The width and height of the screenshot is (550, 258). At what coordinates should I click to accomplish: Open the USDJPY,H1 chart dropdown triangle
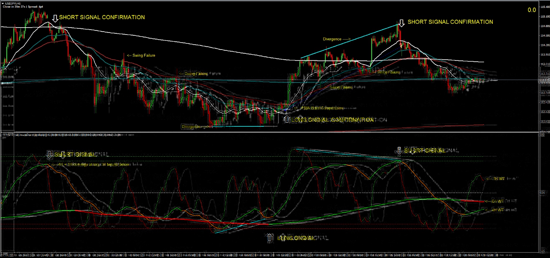click(3, 3)
